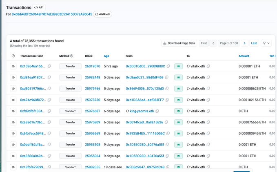This screenshot has width=277, height=172.
Task: Click the vitalik.eth name tag badge
Action: click(x=103, y=14)
